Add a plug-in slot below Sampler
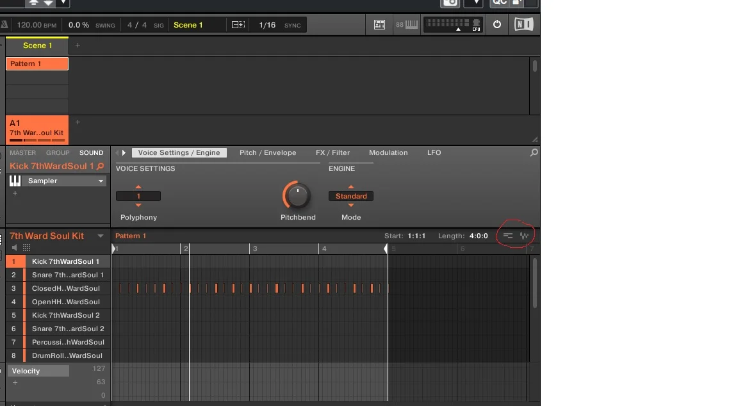738x415 pixels. click(x=15, y=193)
